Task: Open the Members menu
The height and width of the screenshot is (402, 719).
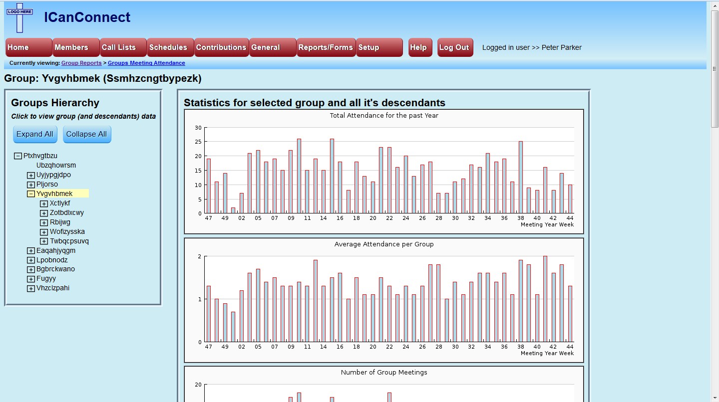Action: [x=76, y=47]
